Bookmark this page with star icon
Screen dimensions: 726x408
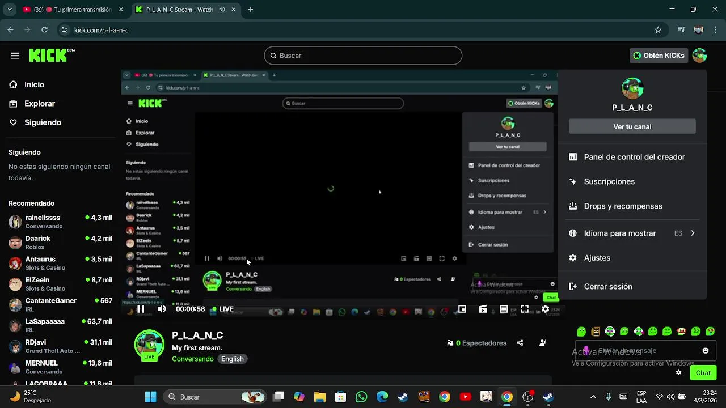tap(658, 30)
